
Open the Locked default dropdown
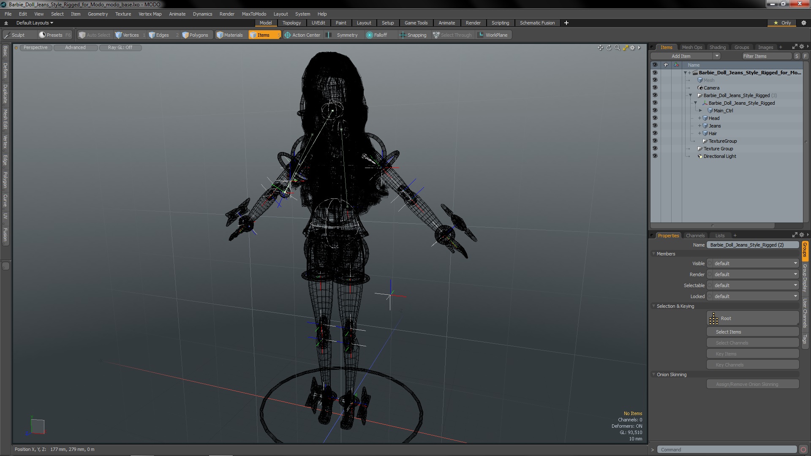pos(753,296)
